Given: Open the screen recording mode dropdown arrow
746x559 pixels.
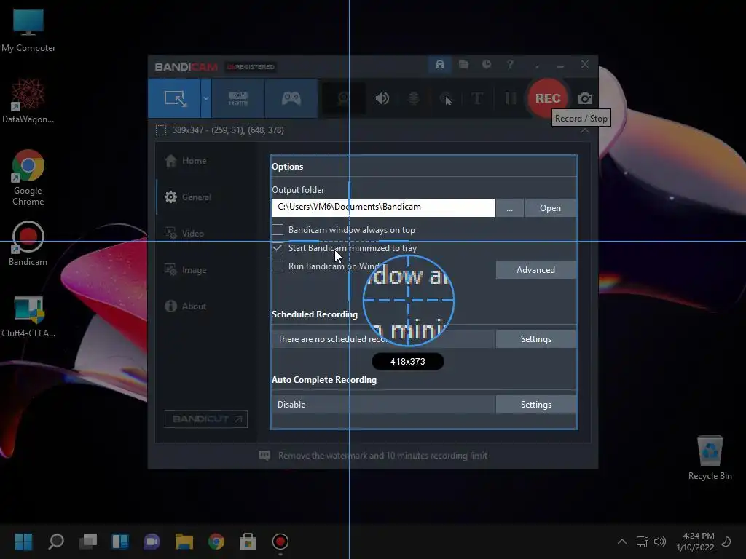Looking at the screenshot, I should coord(206,98).
